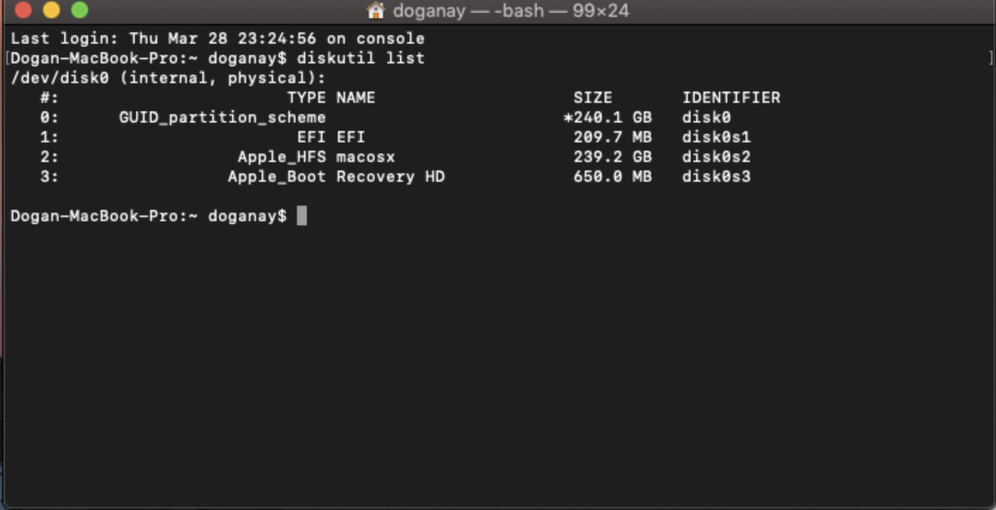Click the window title 'doganay — -bash — 99×24'
This screenshot has height=510, width=996.
coord(511,11)
